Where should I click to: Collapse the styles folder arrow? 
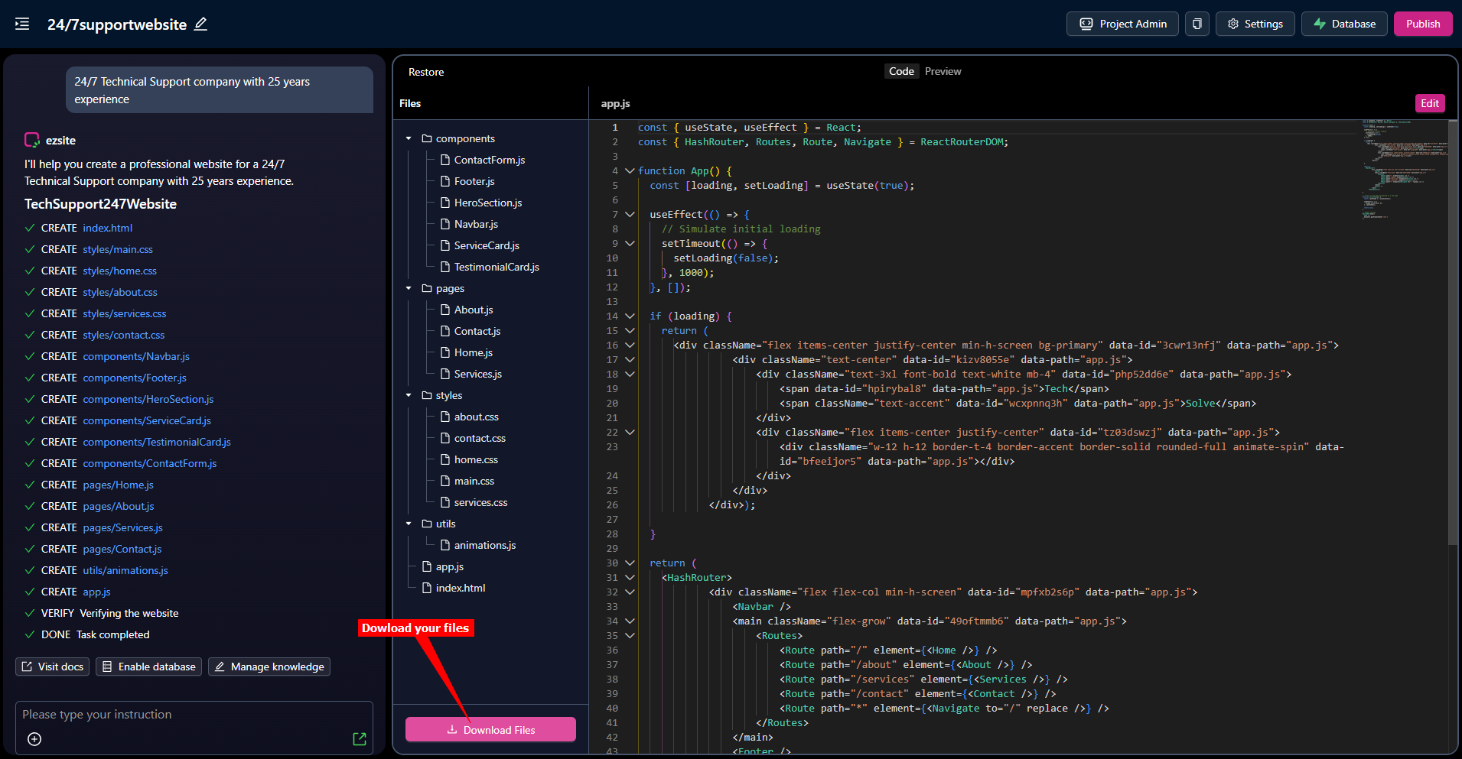pyautogui.click(x=409, y=395)
